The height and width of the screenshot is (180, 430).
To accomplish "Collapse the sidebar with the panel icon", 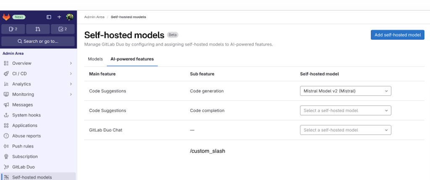I will pos(49,17).
